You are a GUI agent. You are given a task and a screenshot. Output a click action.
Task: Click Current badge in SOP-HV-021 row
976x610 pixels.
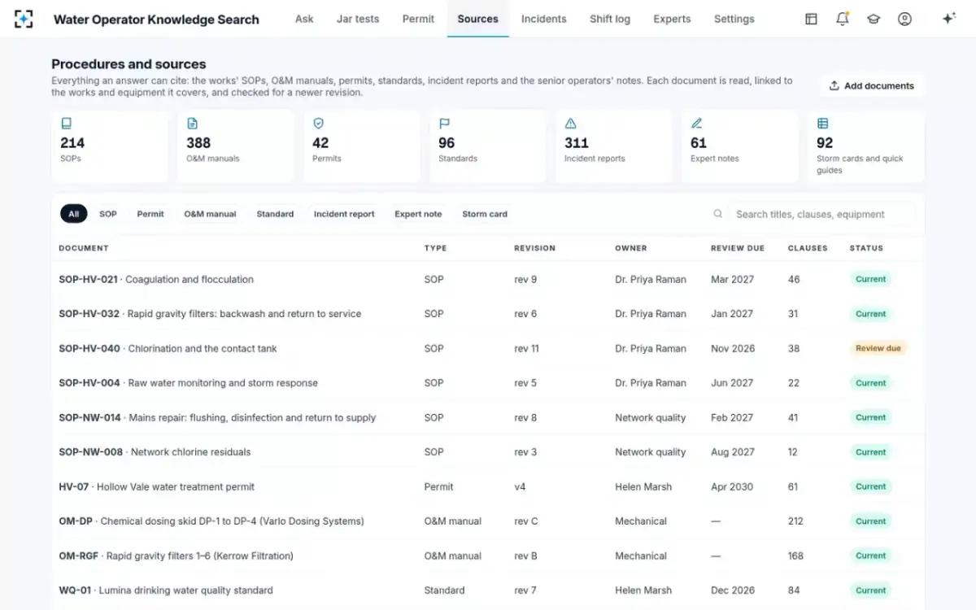(870, 279)
